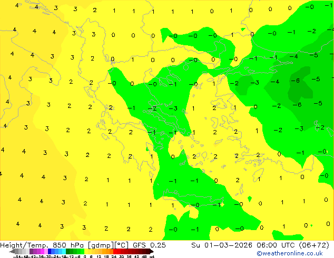Click the '24' legend scale label
The image size is (334, 258).
point(114,256)
